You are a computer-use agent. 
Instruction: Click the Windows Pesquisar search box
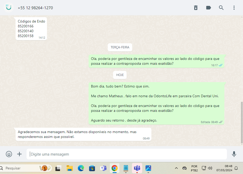point(26,168)
